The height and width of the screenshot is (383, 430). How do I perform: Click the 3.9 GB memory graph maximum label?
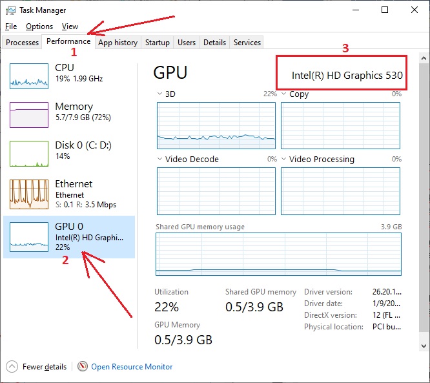pos(391,227)
